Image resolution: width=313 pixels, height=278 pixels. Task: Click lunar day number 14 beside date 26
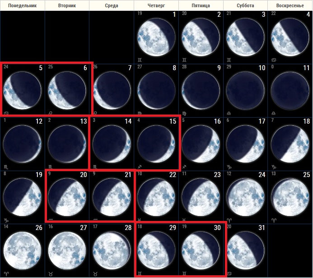tap(6, 226)
